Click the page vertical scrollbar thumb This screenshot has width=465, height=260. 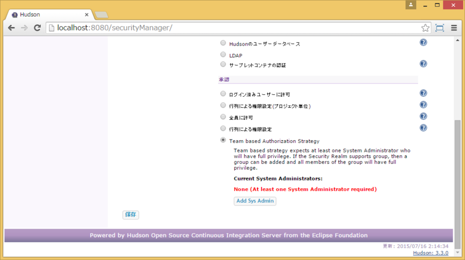[457, 185]
